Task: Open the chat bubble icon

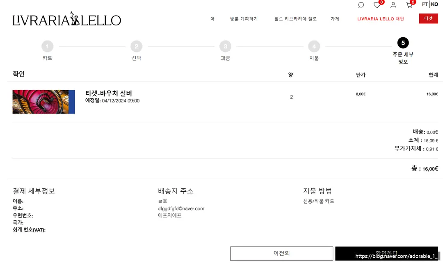Action: click(361, 5)
